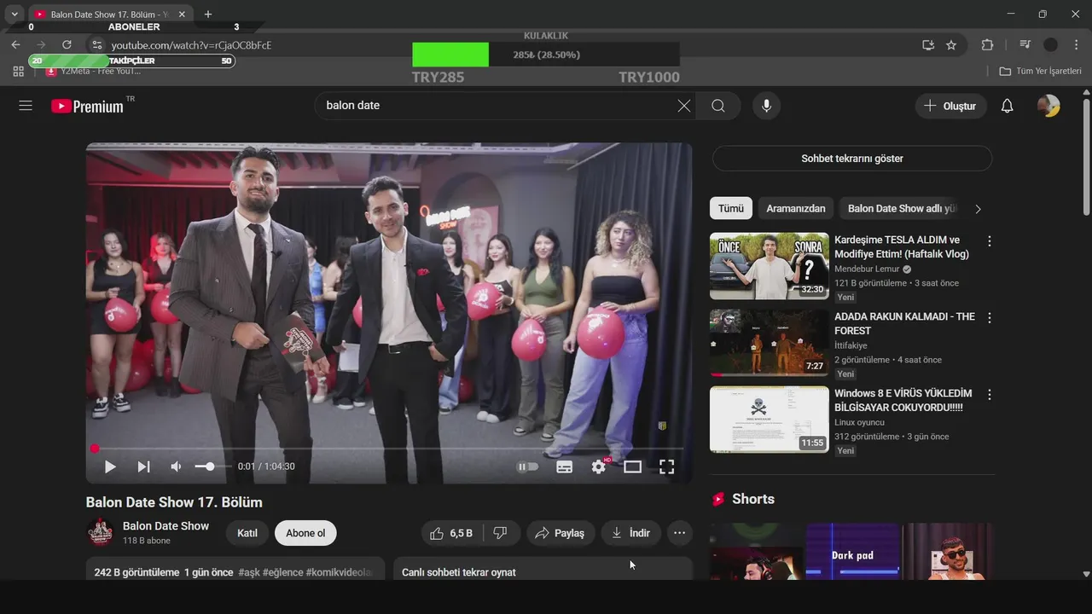This screenshot has width=1092, height=614.
Task: Open Dark pad Shorts thumbnail
Action: [853, 552]
